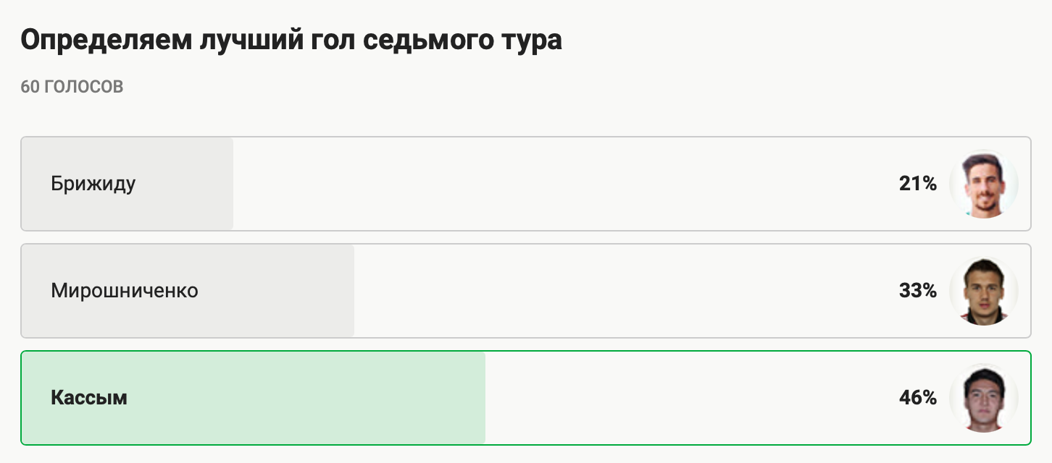Click Кассым player avatar photo
The image size is (1052, 463).
point(984,398)
